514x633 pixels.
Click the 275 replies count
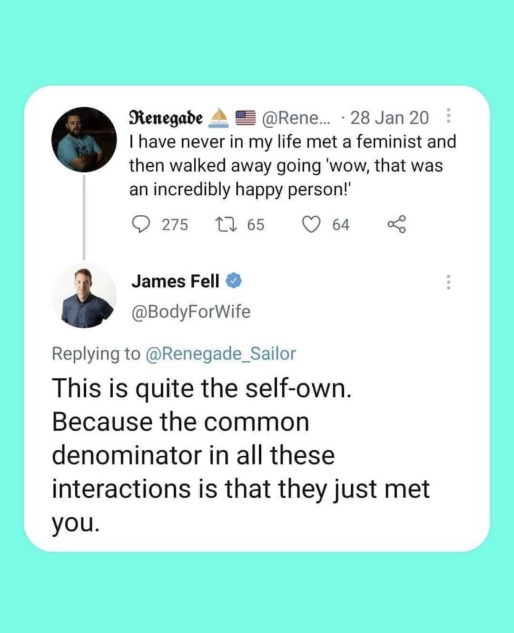[175, 224]
